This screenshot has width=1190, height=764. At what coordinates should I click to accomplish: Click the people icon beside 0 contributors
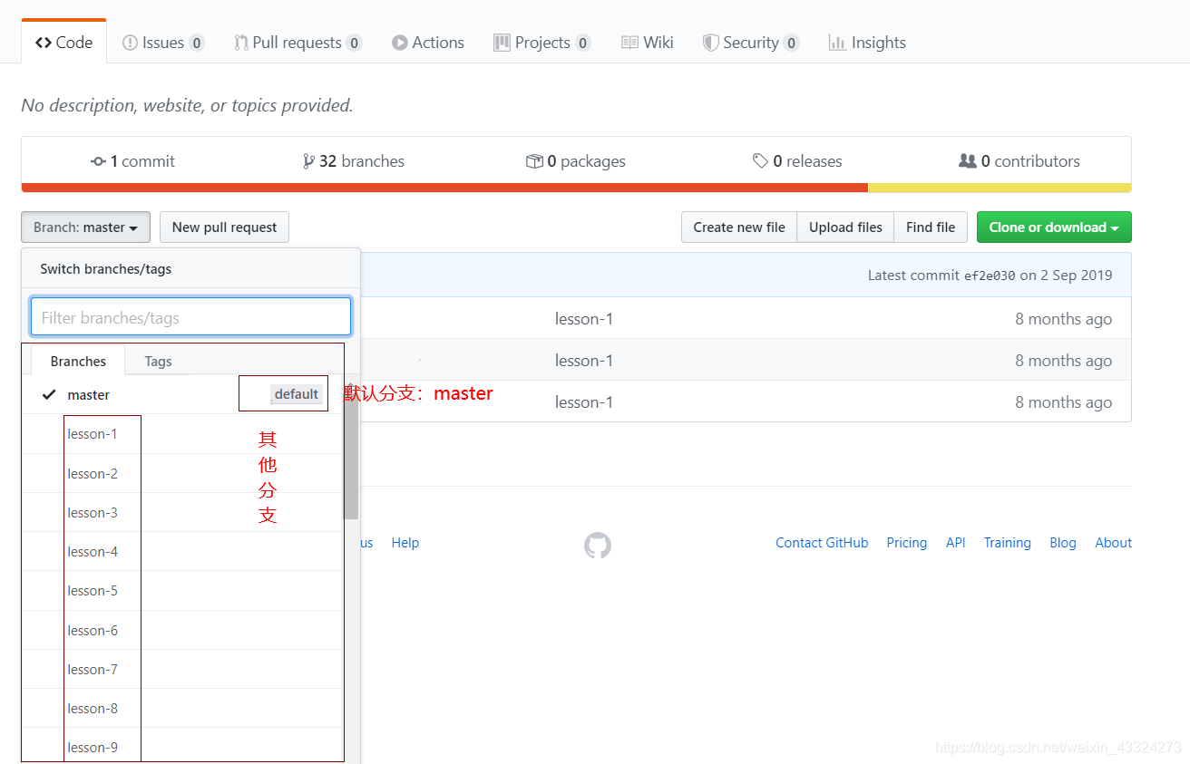click(968, 161)
